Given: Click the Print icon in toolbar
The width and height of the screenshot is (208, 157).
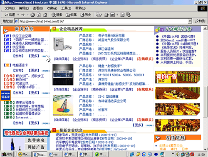Looking at the screenshot, I should click(106, 15).
